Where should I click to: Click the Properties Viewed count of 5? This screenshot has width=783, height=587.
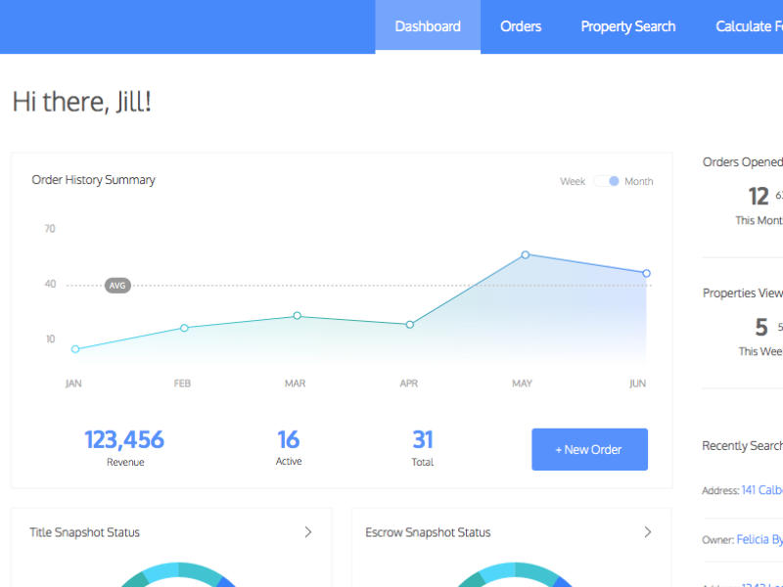click(760, 327)
